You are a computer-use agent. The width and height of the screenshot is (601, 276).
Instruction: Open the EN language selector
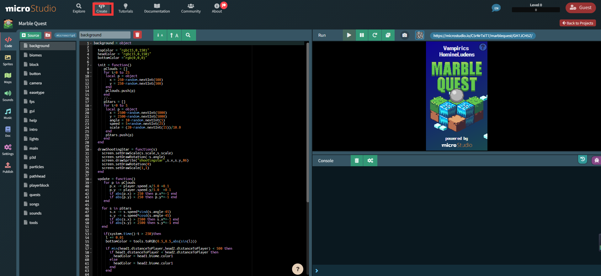tap(496, 8)
